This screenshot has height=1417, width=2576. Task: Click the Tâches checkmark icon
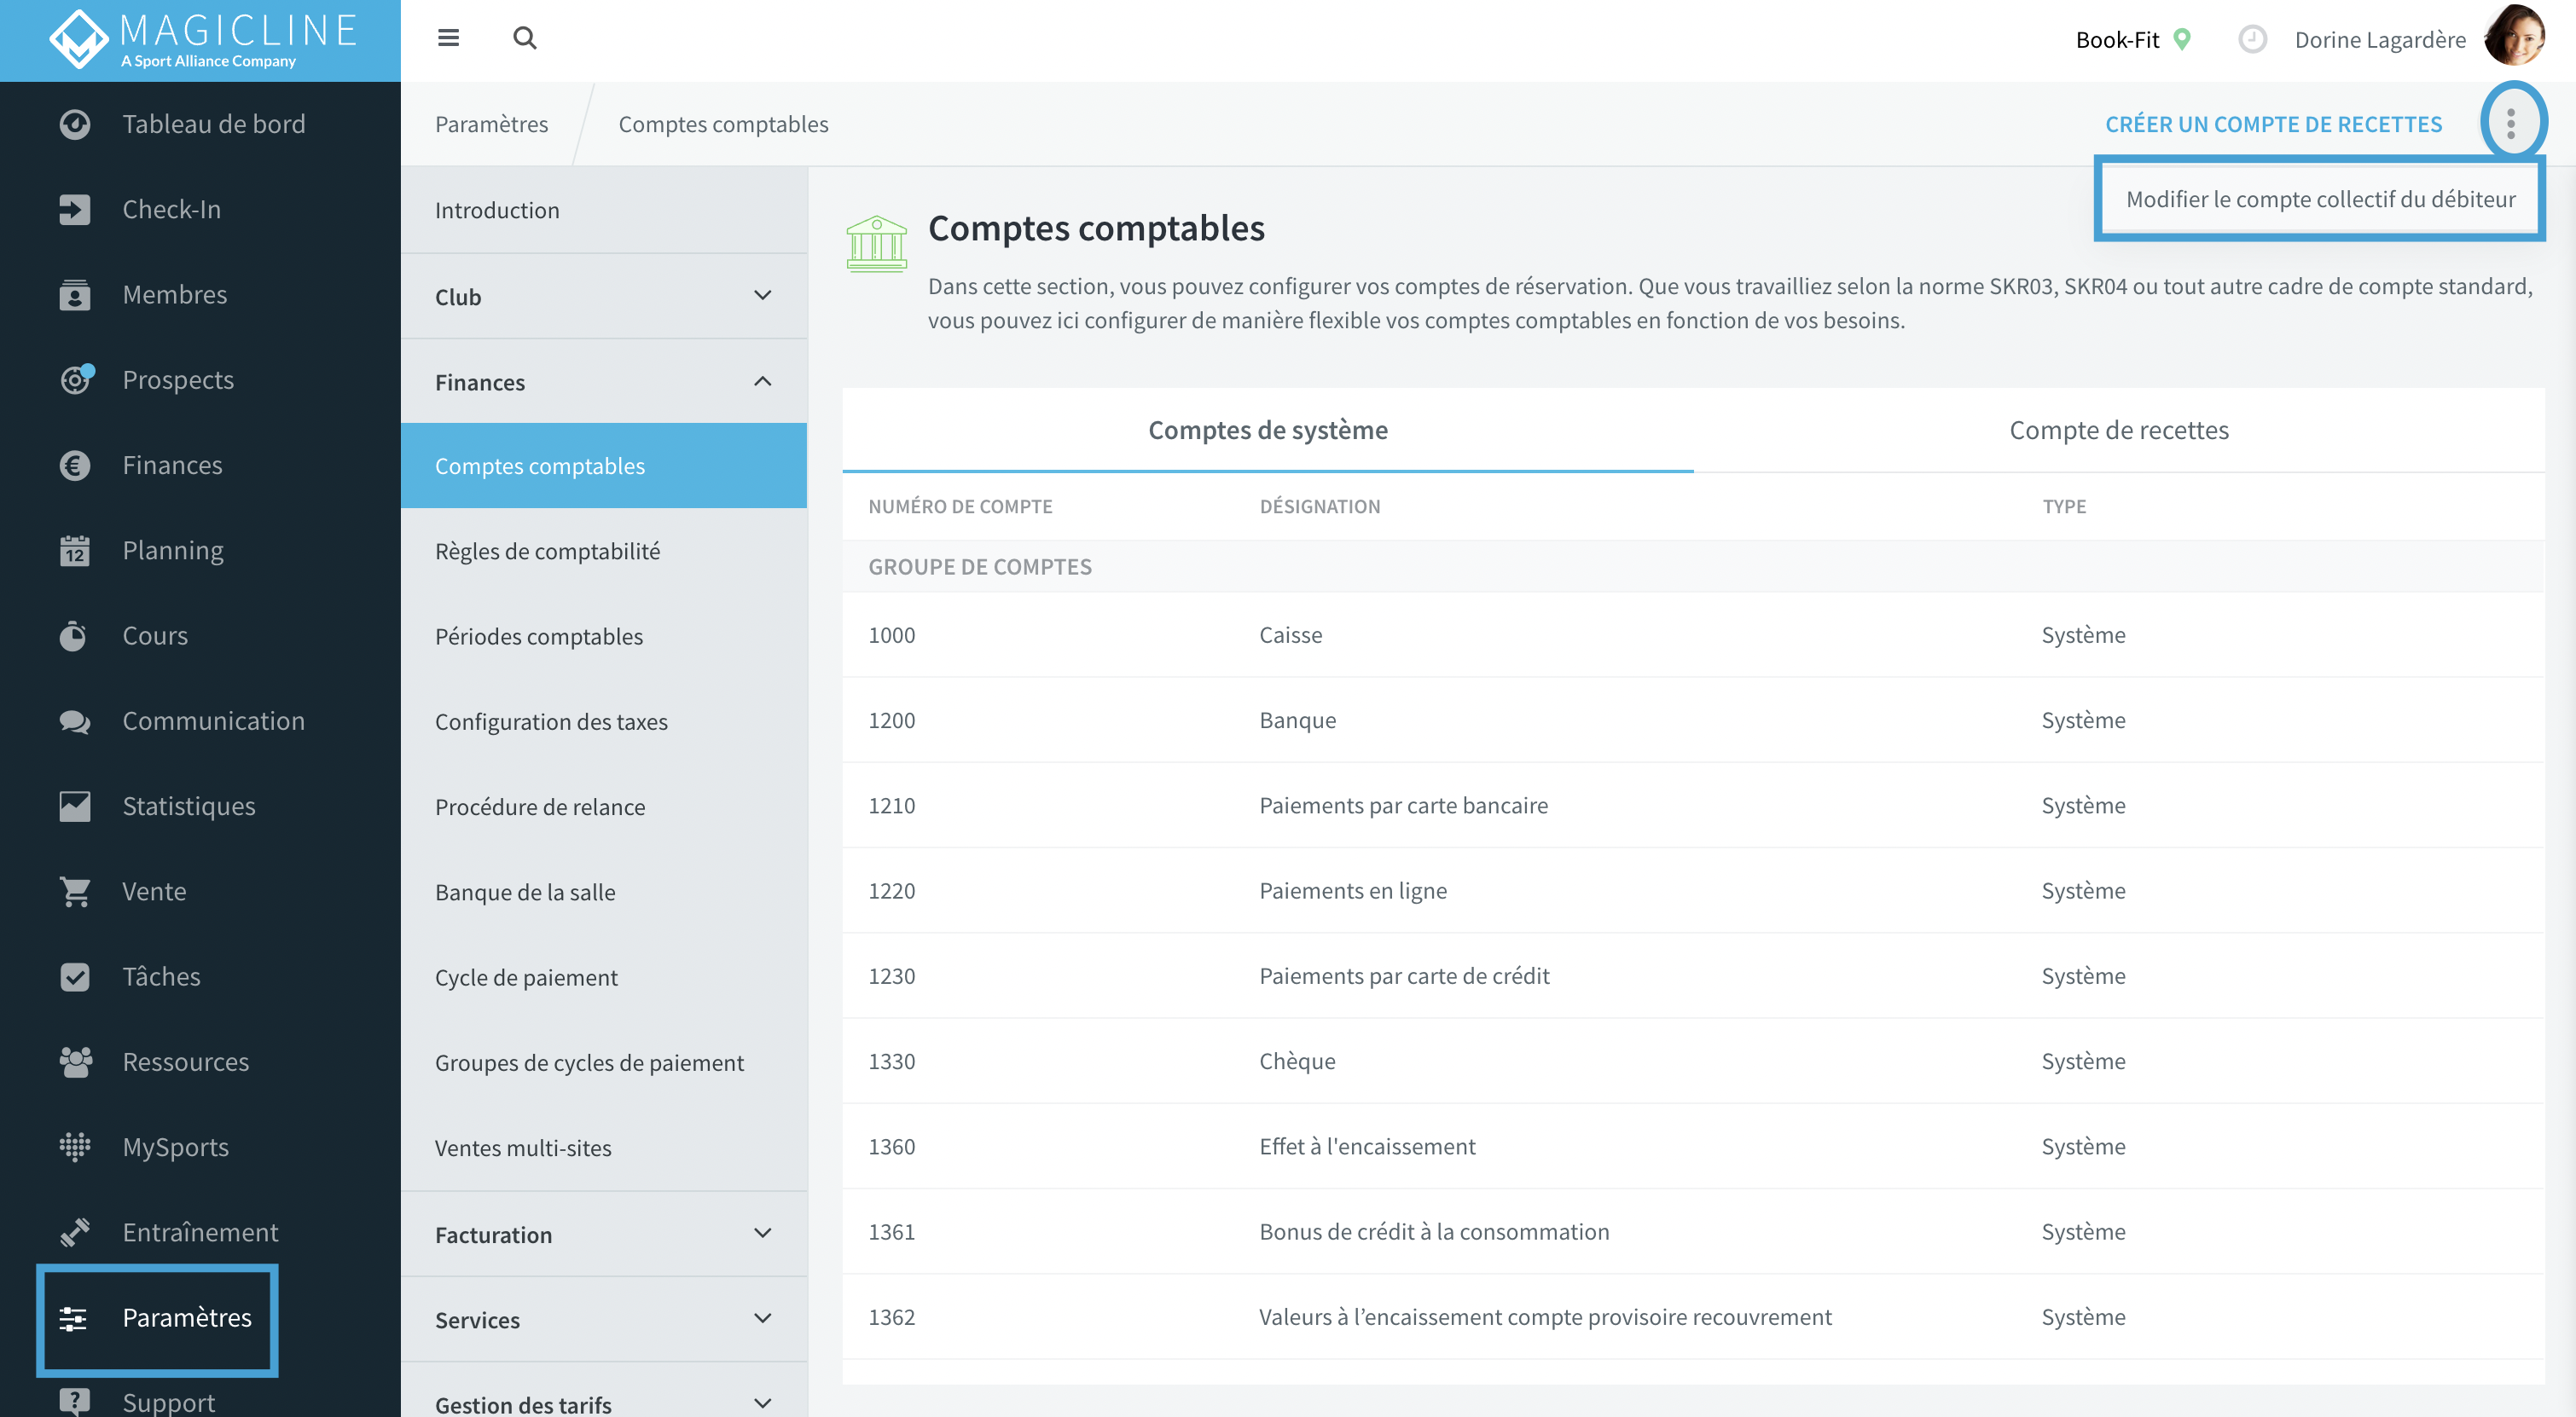coord(75,975)
